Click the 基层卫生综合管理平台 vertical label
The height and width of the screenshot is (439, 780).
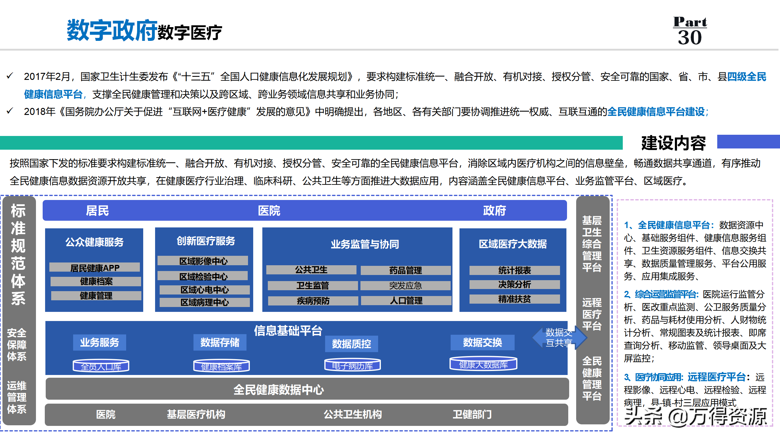[x=592, y=244]
